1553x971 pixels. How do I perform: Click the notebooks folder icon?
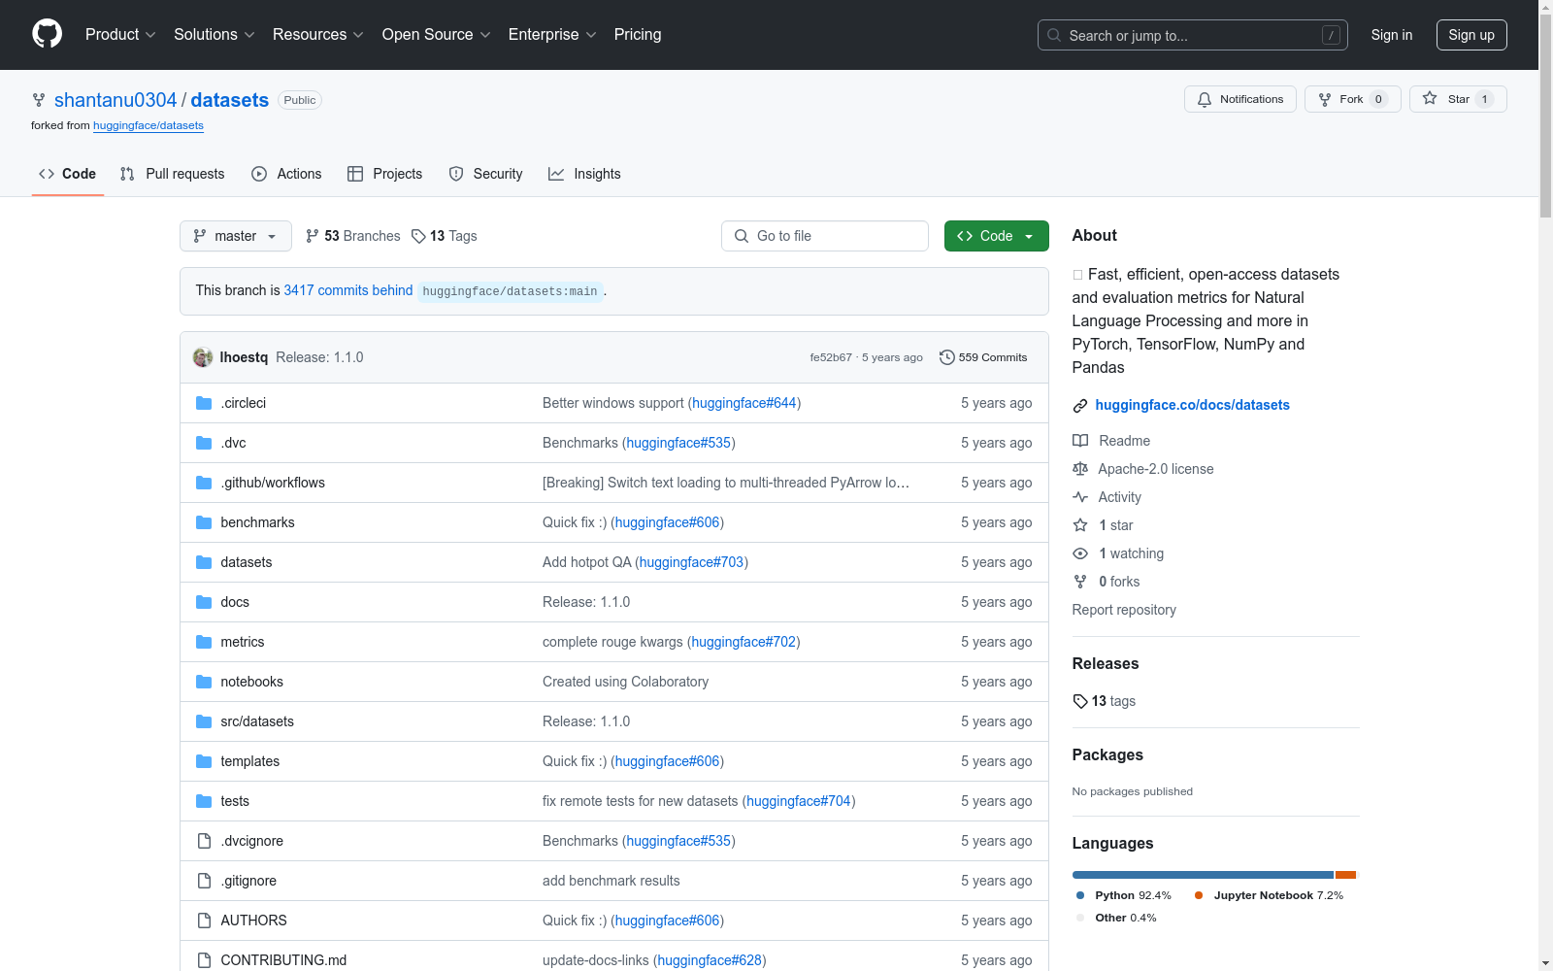(x=204, y=682)
